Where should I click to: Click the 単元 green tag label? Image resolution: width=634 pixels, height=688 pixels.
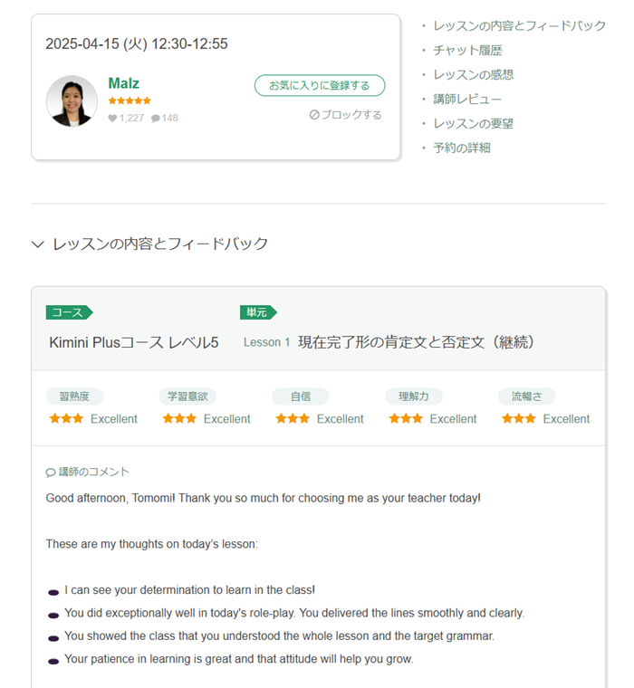tap(258, 312)
